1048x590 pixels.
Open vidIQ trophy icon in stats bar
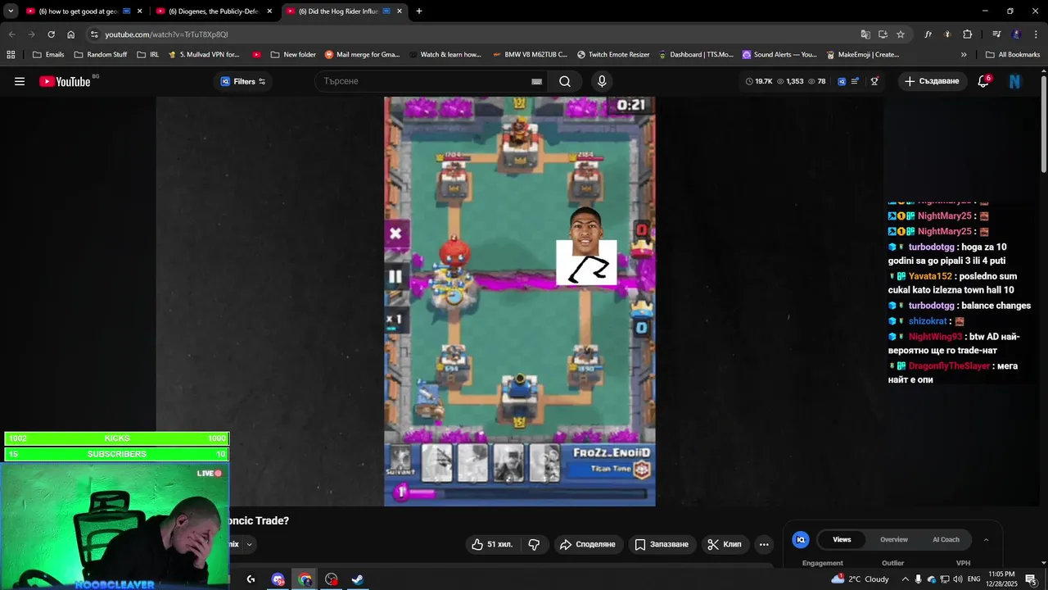click(874, 81)
